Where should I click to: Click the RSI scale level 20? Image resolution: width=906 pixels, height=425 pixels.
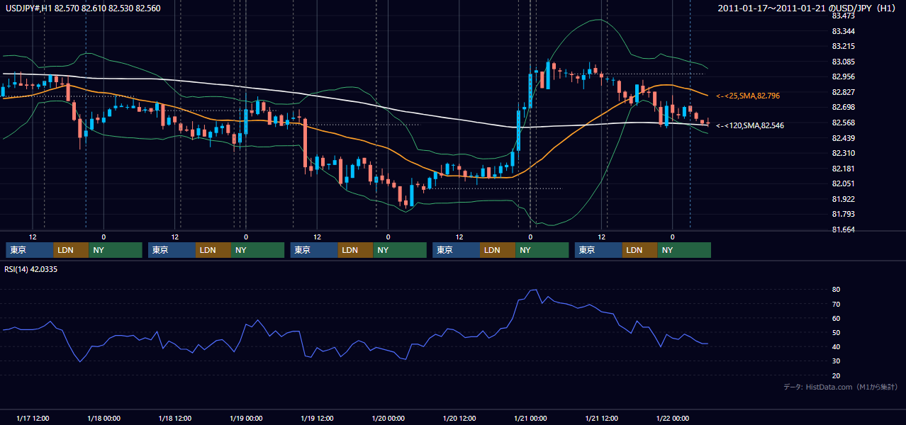837,375
